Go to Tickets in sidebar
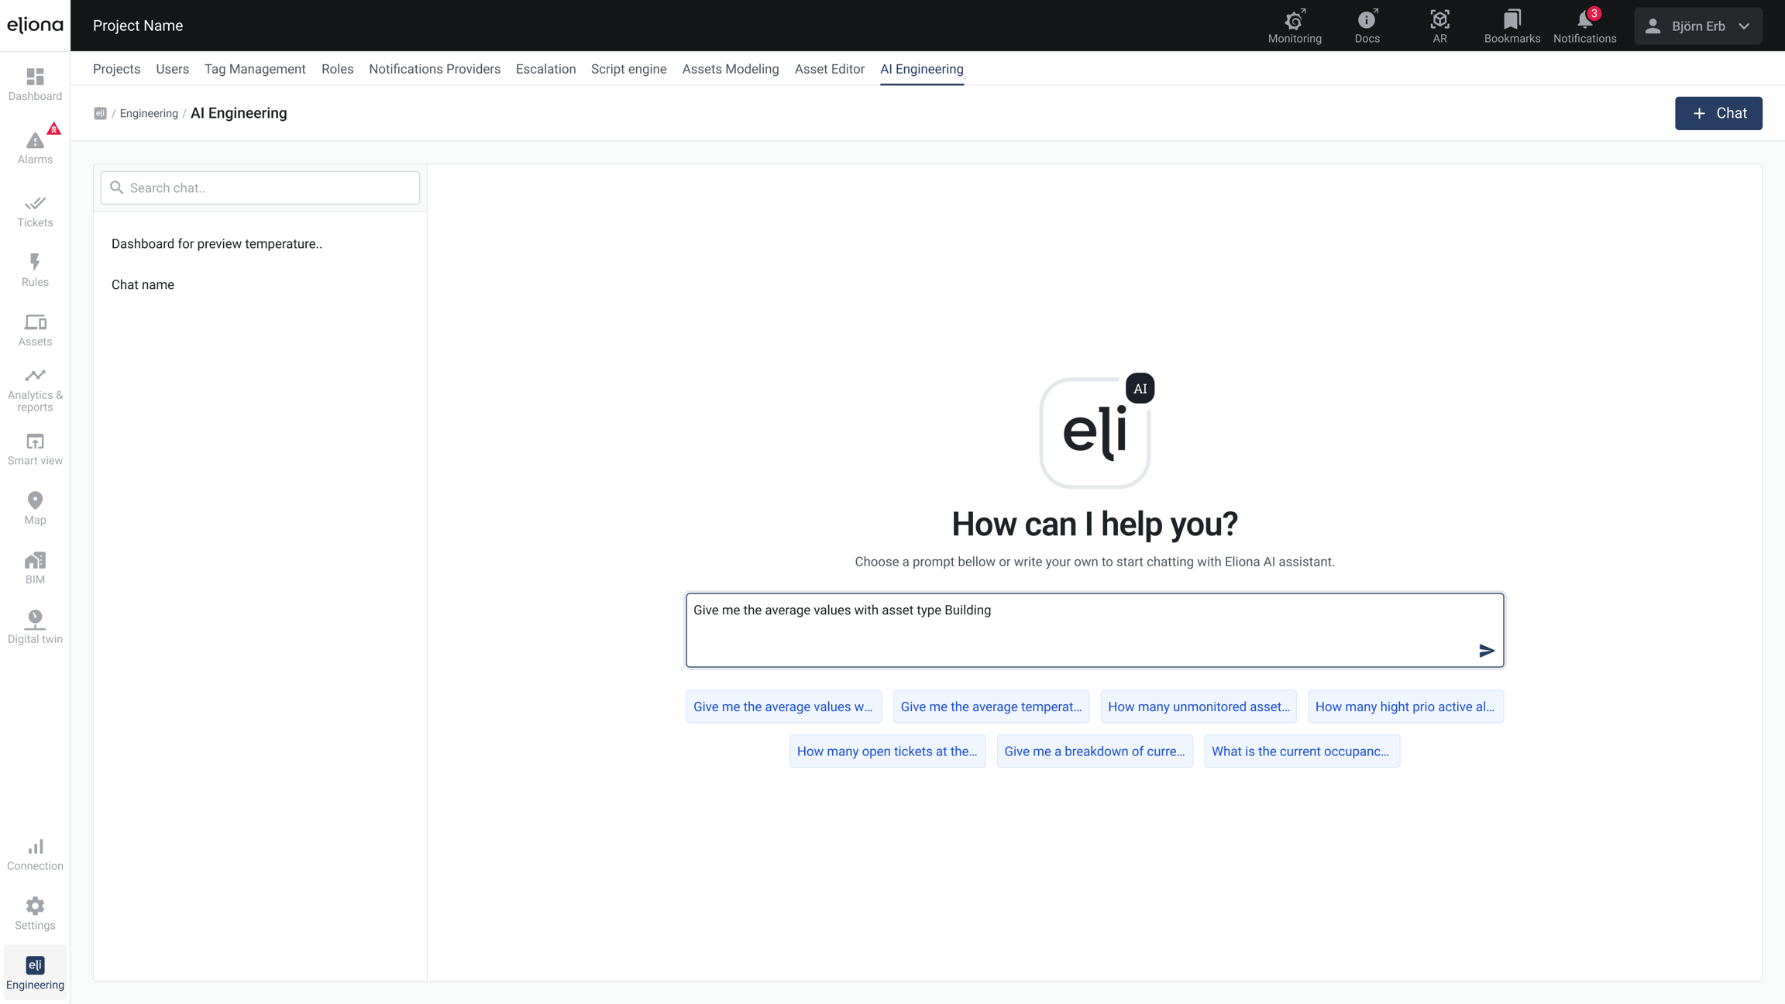This screenshot has width=1785, height=1004. tap(35, 211)
